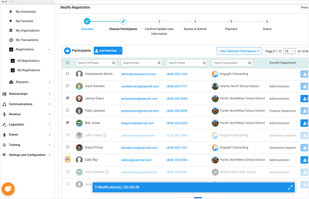Go to step 6 Status
Viewport: 309px width, 199px height.
(x=267, y=21)
